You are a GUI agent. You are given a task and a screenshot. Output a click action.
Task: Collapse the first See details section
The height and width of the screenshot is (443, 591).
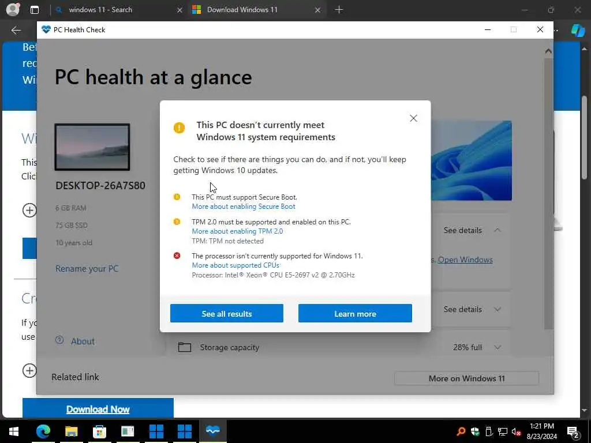[x=498, y=230]
